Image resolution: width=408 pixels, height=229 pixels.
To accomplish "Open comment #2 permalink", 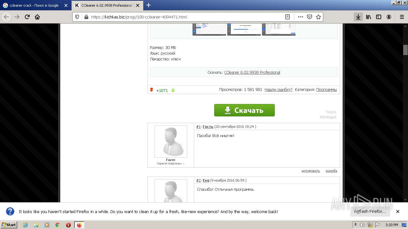I will (199, 180).
